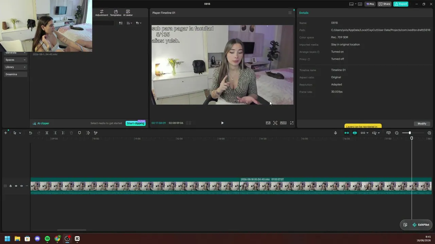Viewport: 435px width, 244px height.
Task: Expand the Library sidebar section
Action: click(15, 67)
